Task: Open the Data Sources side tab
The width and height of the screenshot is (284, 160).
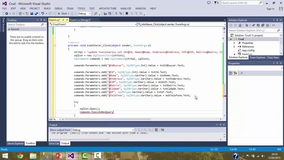Action: point(3,25)
